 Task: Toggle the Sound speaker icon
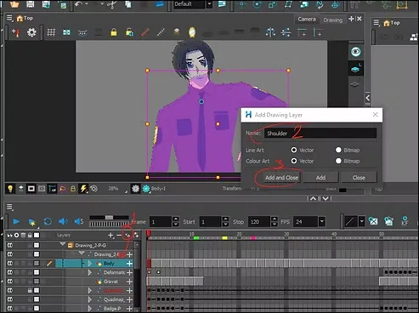click(x=63, y=221)
